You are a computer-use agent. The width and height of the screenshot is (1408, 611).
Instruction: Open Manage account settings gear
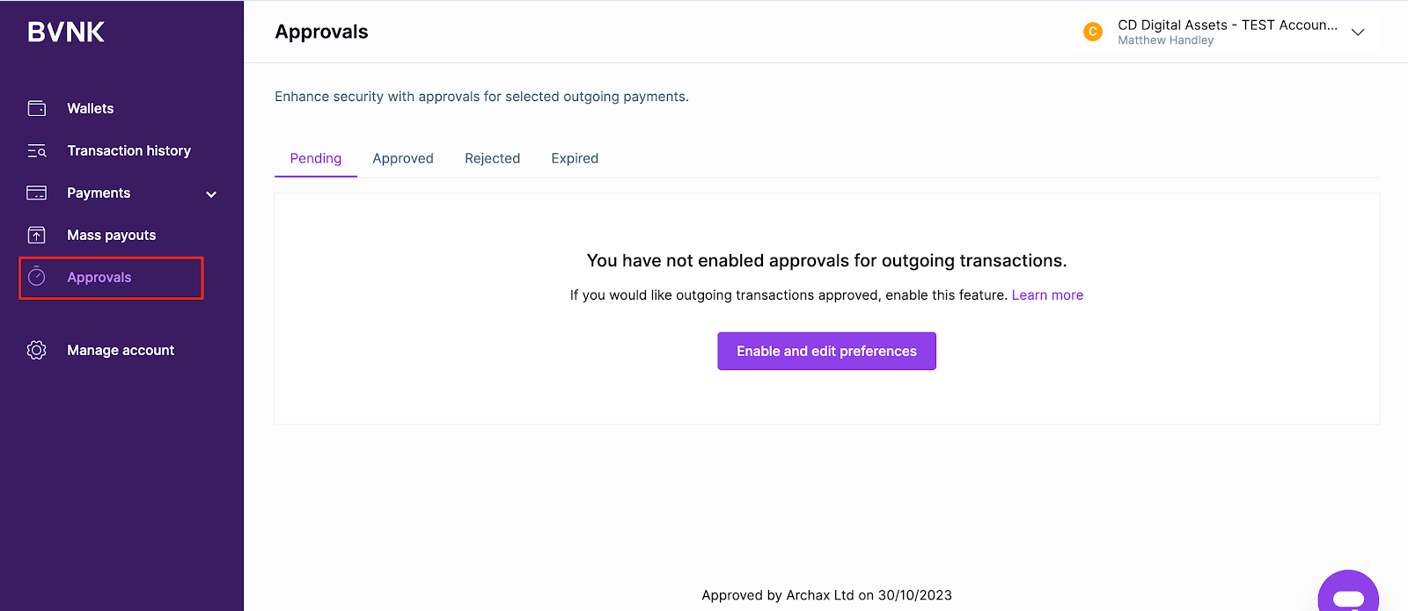coord(36,350)
